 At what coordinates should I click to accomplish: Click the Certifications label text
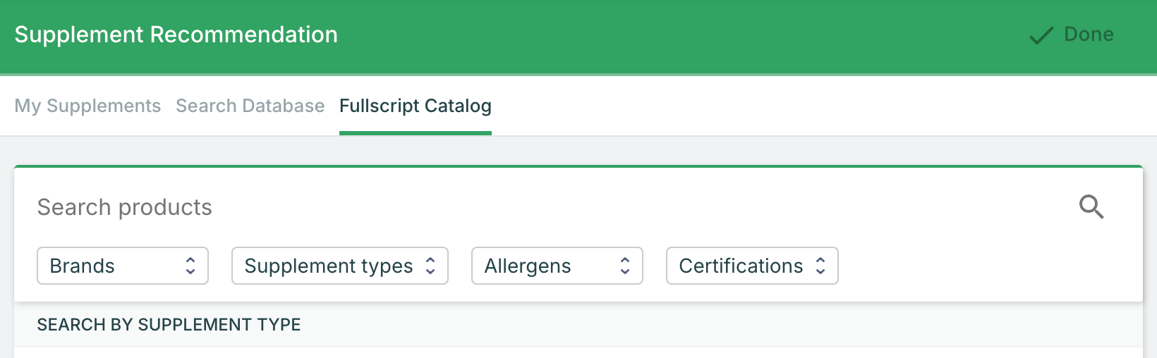(x=741, y=266)
